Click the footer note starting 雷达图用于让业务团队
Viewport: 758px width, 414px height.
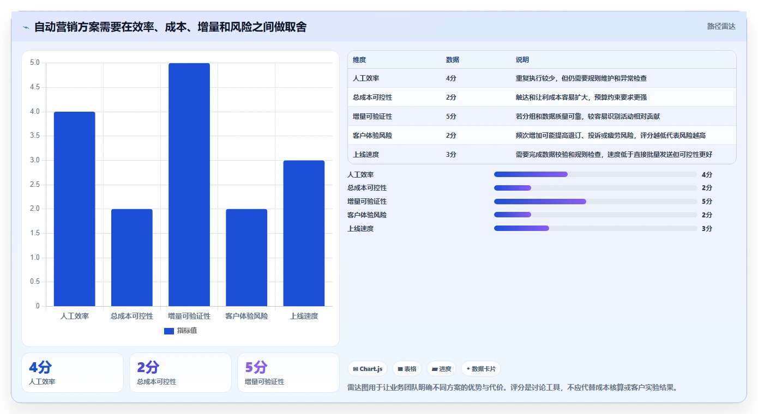tap(513, 388)
